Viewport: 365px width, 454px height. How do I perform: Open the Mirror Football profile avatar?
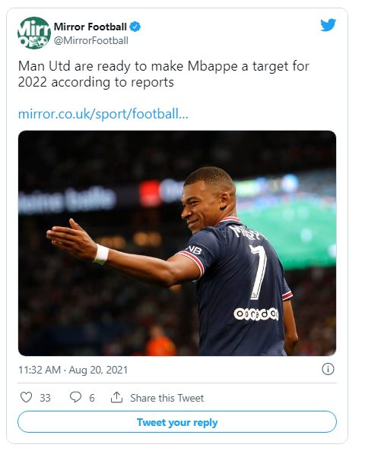[34, 33]
